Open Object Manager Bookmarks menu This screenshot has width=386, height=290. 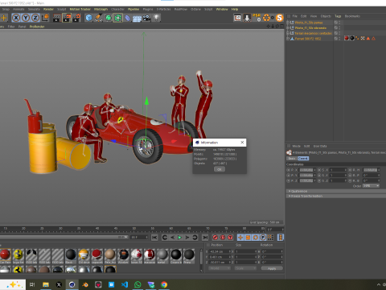[x=352, y=16]
